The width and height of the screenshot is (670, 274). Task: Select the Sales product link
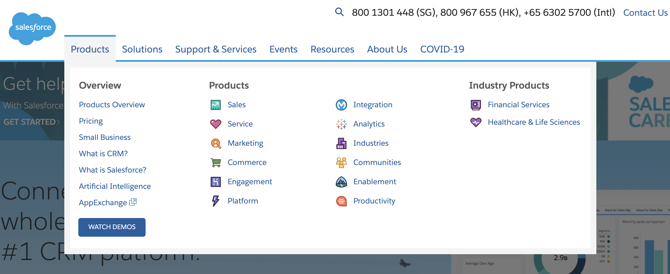(236, 105)
